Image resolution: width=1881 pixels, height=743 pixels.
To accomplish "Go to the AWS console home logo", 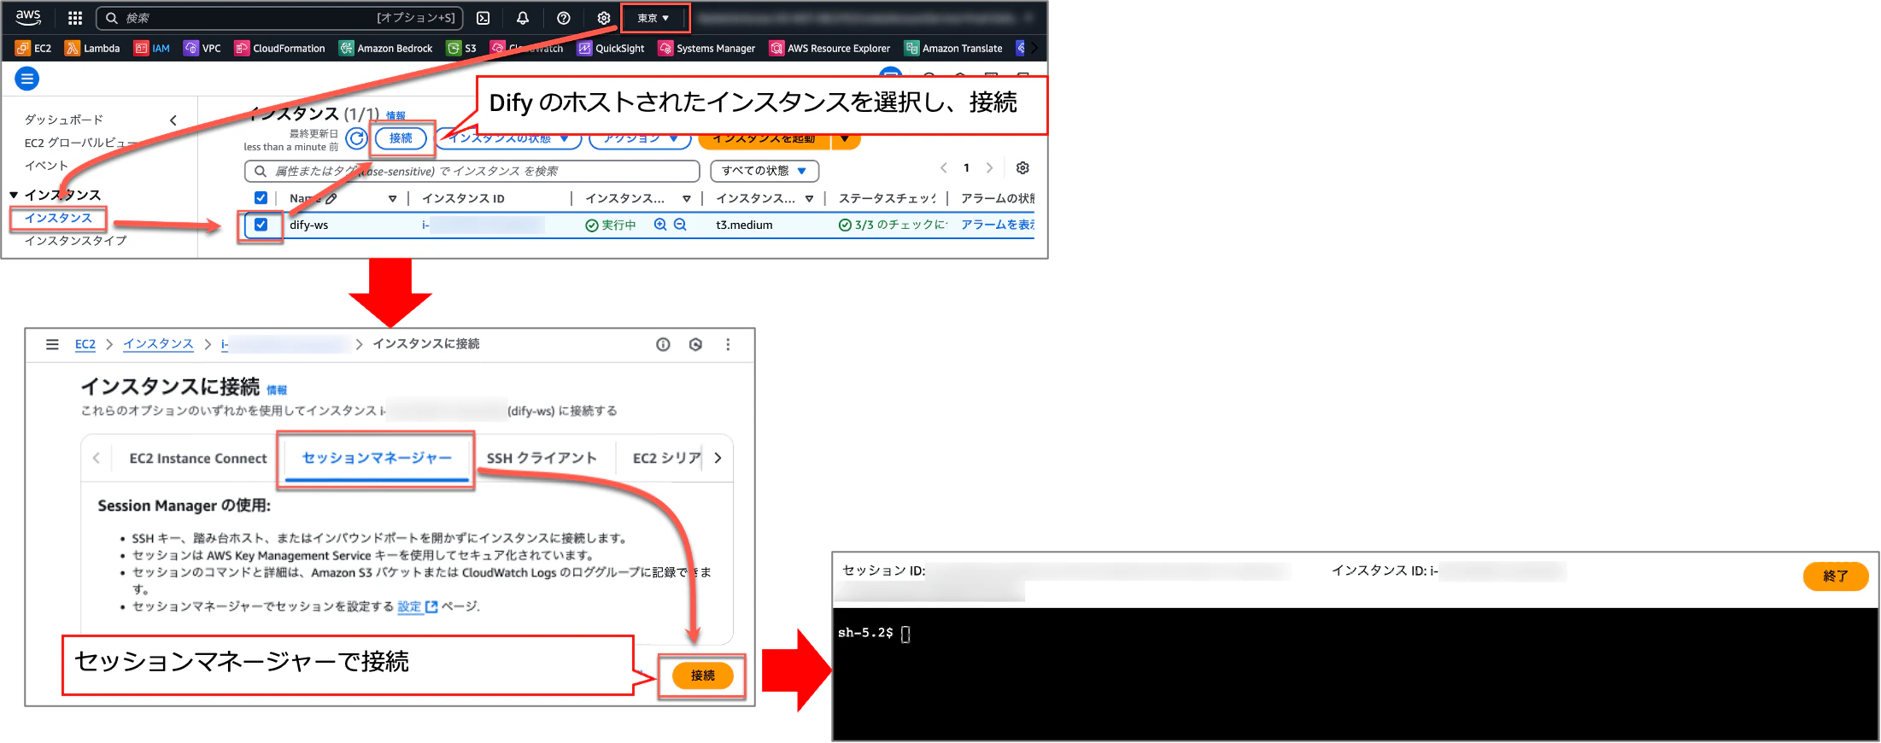I will 28,17.
